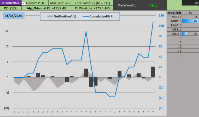Click the tallest dark bar at chart's right end
Image resolution: width=199 pixels, height=117 pixels.
pyautogui.click(x=153, y=72)
